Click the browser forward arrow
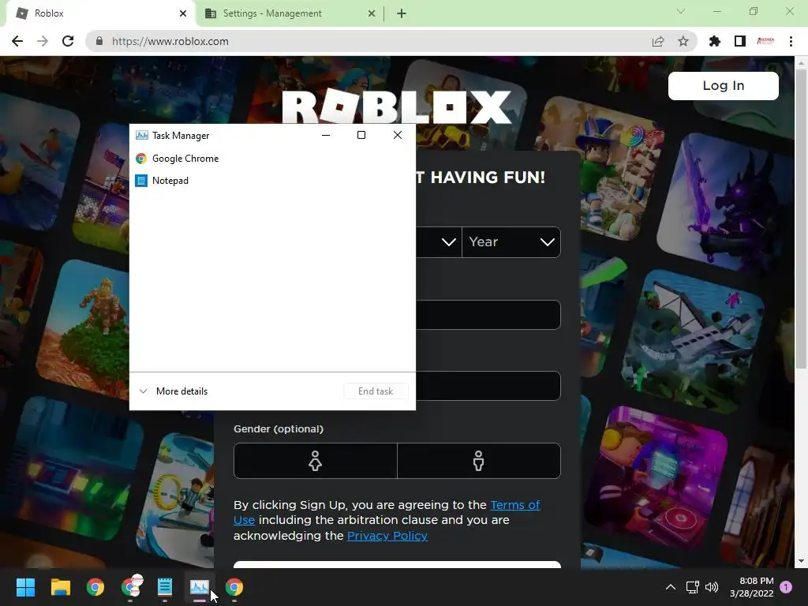Image resolution: width=808 pixels, height=606 pixels. (x=43, y=41)
